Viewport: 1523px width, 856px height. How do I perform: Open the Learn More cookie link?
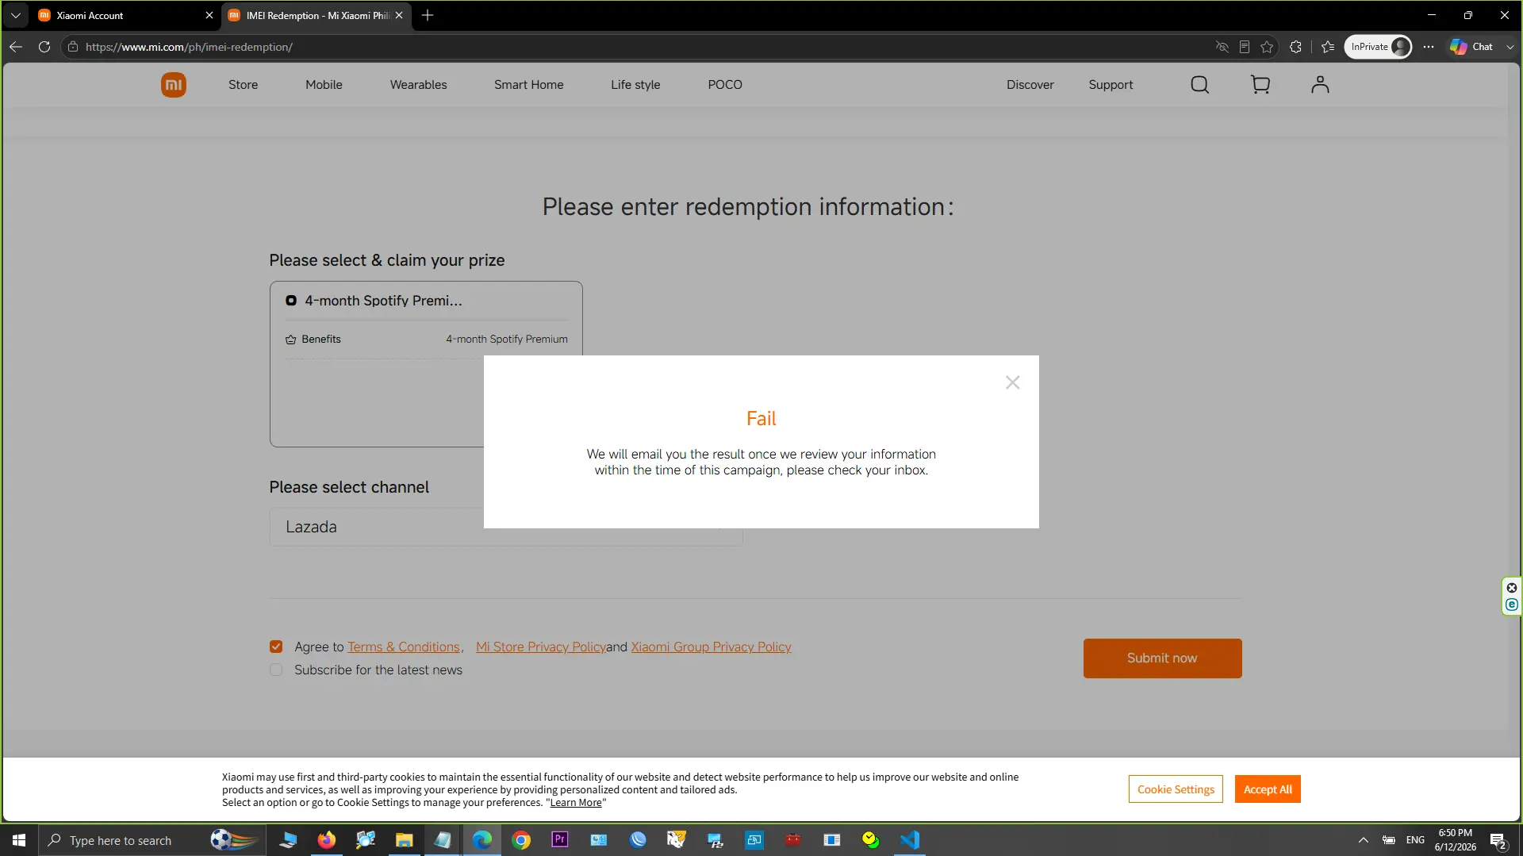(x=576, y=803)
